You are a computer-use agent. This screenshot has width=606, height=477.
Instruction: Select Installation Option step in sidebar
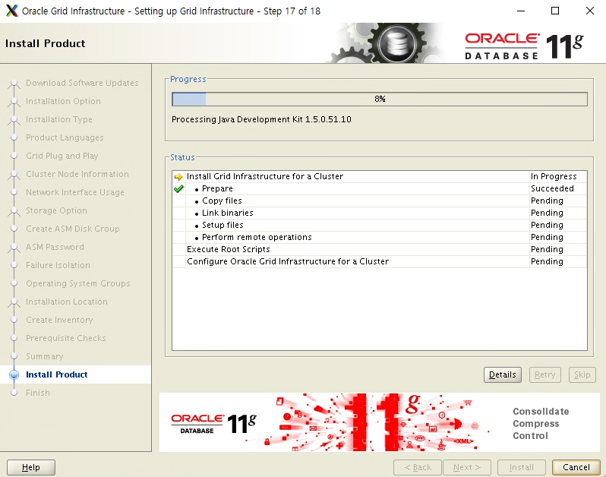tap(63, 101)
